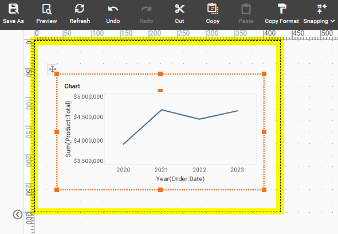This screenshot has height=234, width=338.
Task: Click the chart's bottom-right resize handle
Action: coord(264,190)
